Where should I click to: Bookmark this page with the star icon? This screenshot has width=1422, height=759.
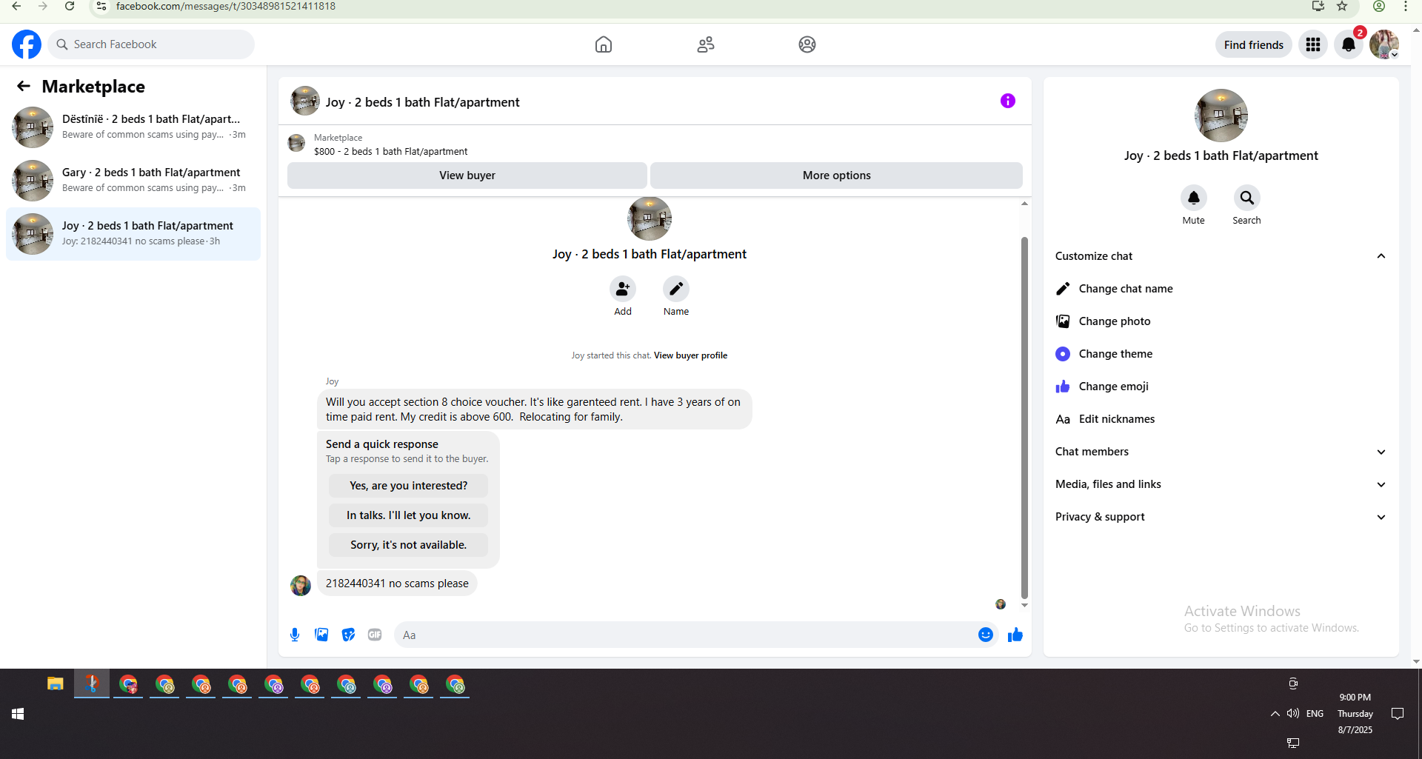click(1342, 7)
